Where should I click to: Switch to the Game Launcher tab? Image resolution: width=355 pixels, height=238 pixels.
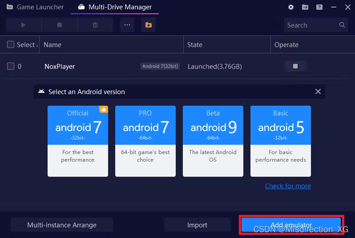pyautogui.click(x=35, y=7)
